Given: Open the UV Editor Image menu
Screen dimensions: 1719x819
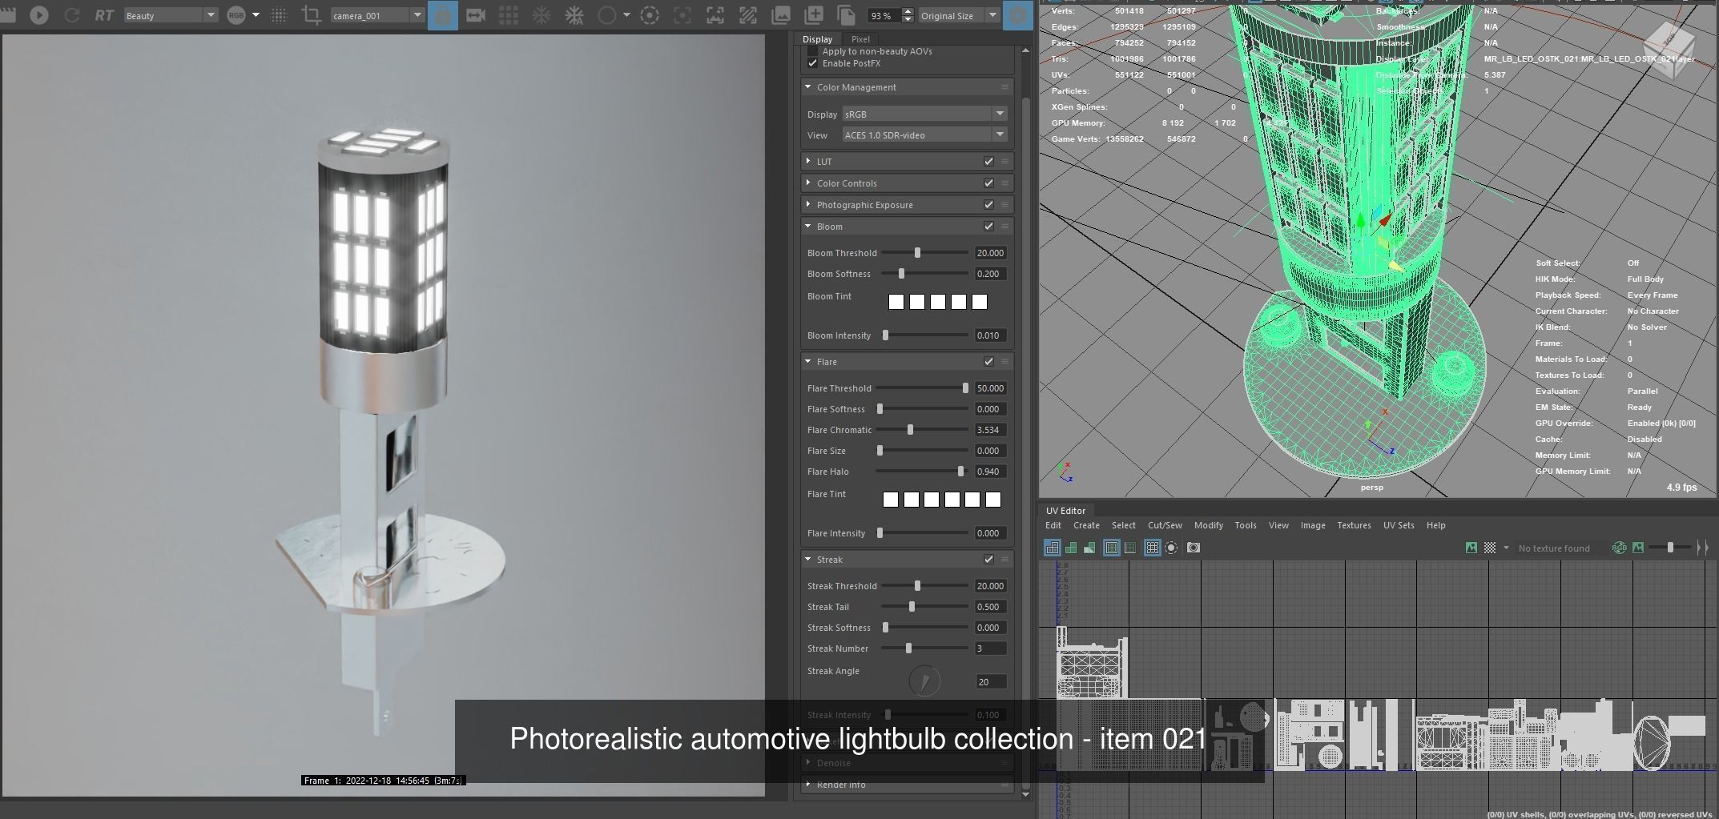Looking at the screenshot, I should pos(1312,525).
